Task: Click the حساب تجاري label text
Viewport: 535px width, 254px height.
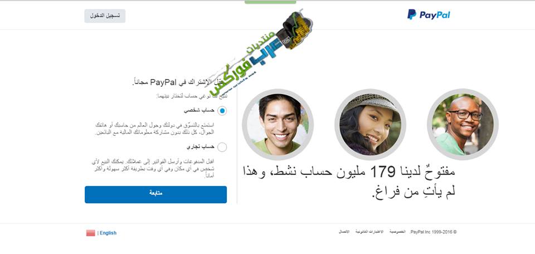Action: point(201,146)
